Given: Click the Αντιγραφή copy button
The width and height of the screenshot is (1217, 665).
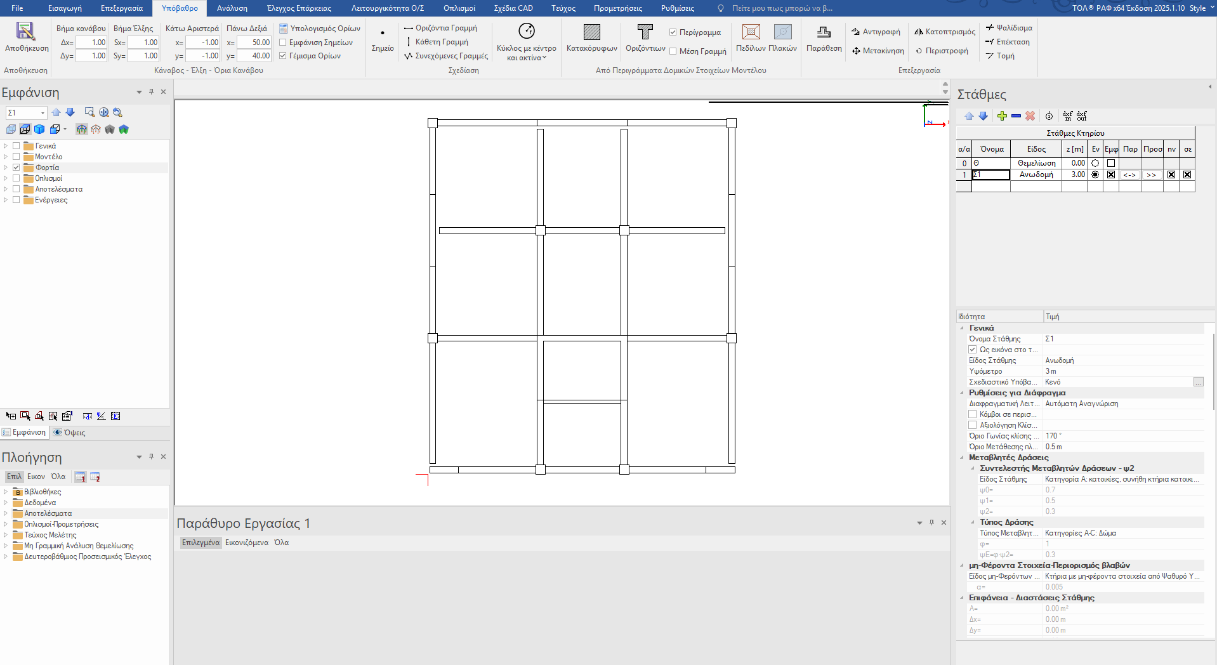Looking at the screenshot, I should [876, 32].
